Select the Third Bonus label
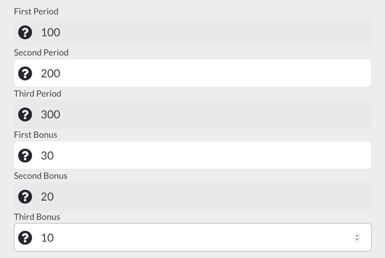Image resolution: width=385 pixels, height=258 pixels. pos(37,217)
